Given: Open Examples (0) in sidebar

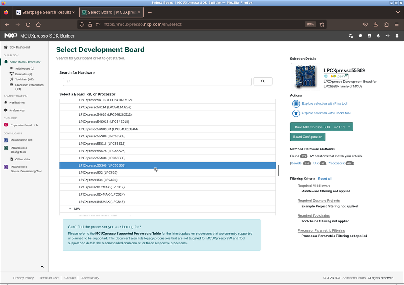Looking at the screenshot, I should coord(21,74).
